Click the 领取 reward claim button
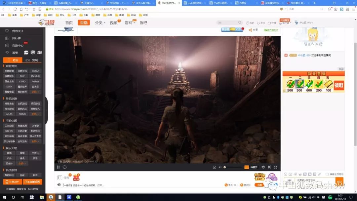The width and height of the screenshot is (357, 201). coord(339,84)
